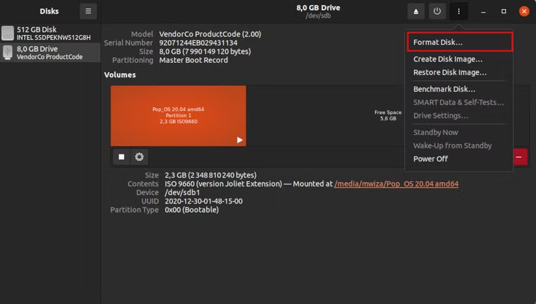Click Benchmark Disk… menu item
The height and width of the screenshot is (304, 536).
point(444,89)
